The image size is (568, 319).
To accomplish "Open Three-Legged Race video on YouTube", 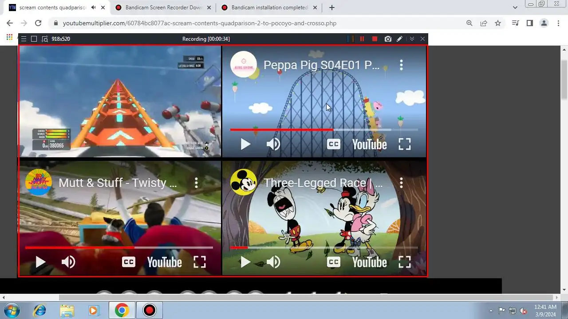I will click(x=369, y=262).
